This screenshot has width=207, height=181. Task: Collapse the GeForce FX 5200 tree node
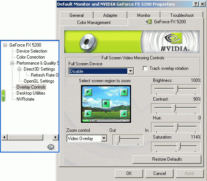pyautogui.click(x=5, y=45)
